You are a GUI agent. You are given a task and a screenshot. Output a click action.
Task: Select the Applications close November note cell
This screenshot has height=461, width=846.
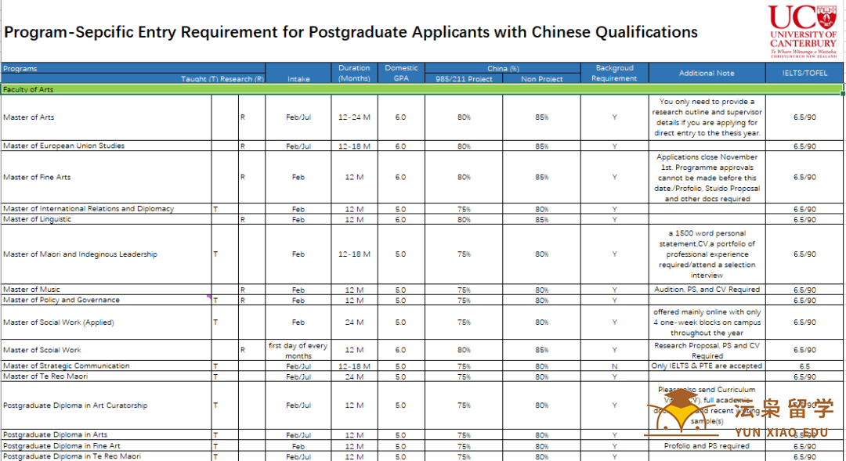[x=707, y=178]
